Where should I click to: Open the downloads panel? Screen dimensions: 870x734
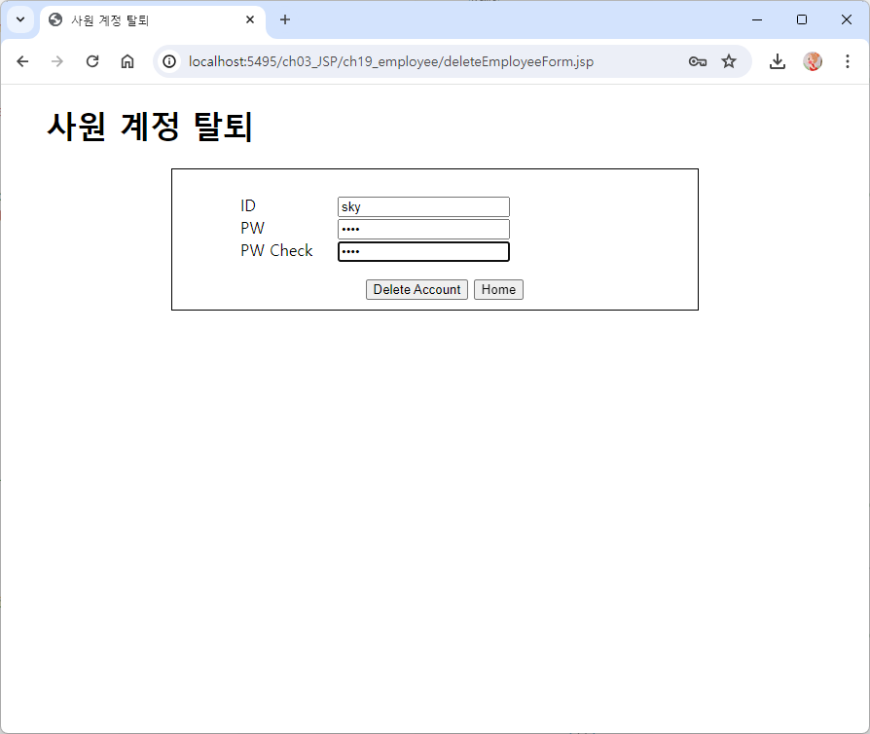[x=778, y=61]
